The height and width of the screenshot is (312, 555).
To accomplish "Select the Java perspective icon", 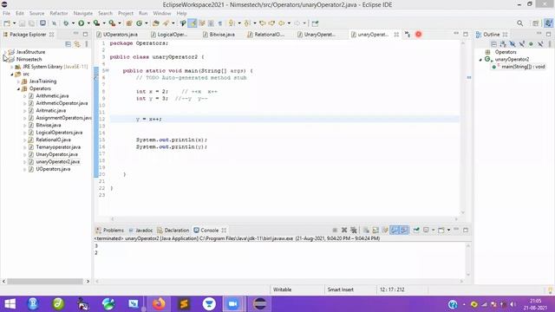I will click(548, 23).
